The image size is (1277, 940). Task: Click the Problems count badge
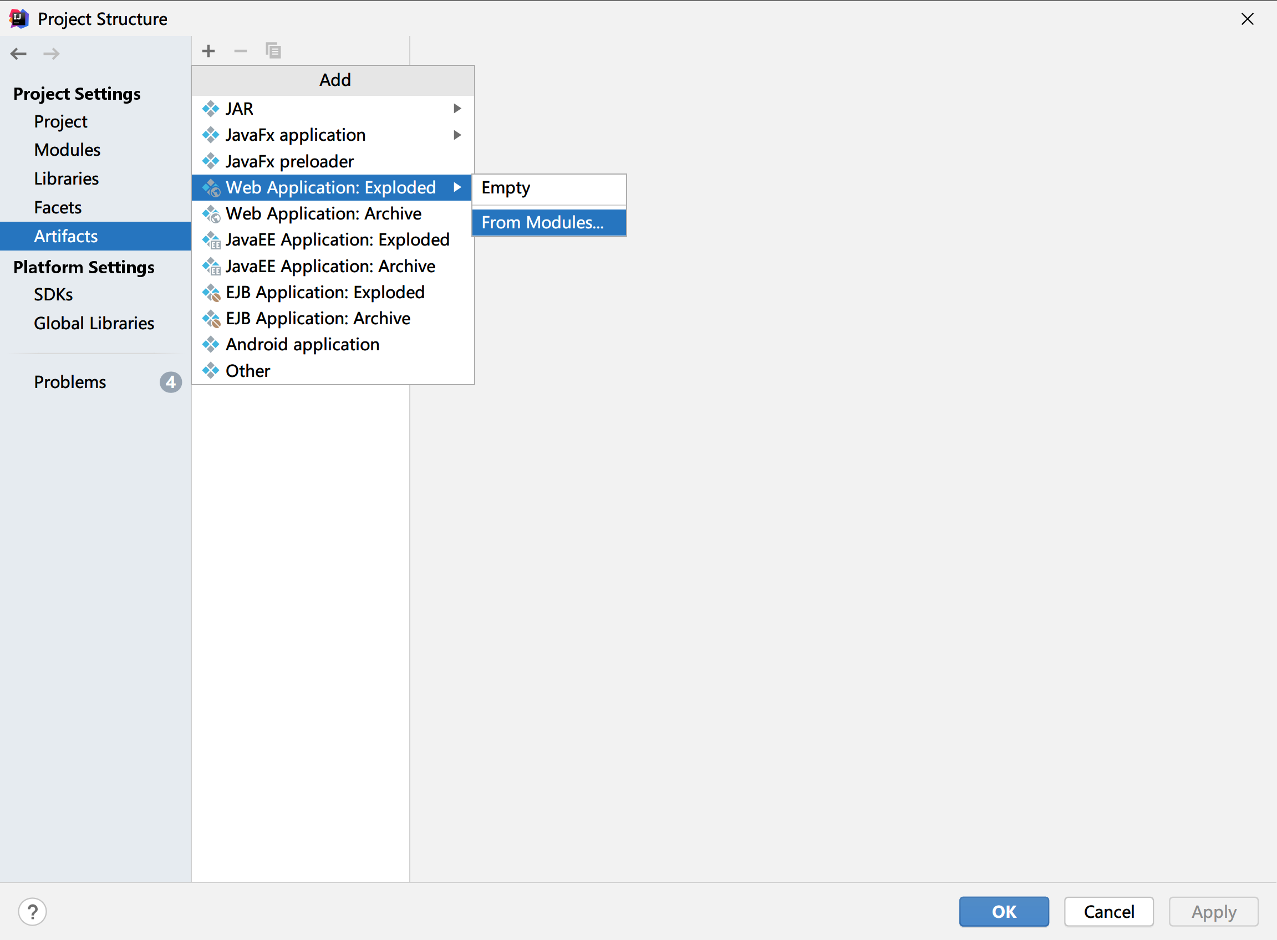(170, 382)
